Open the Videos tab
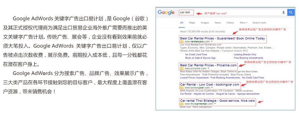 click(230, 22)
